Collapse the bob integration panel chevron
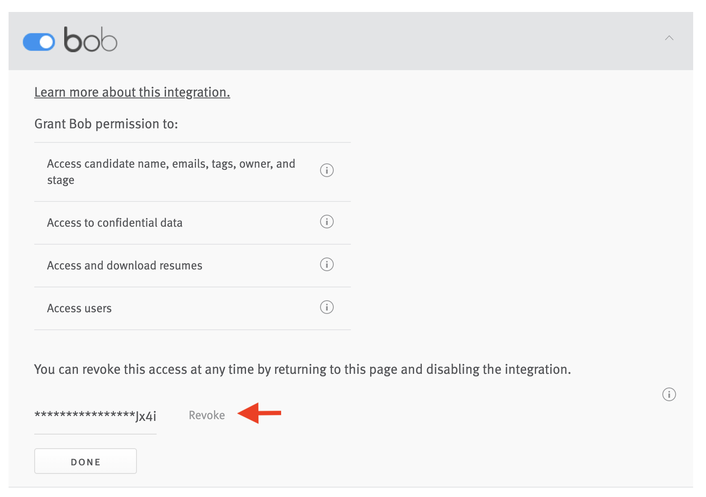Image resolution: width=706 pixels, height=497 pixels. 669,38
